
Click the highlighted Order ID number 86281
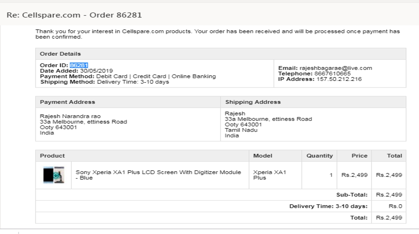pyautogui.click(x=79, y=65)
